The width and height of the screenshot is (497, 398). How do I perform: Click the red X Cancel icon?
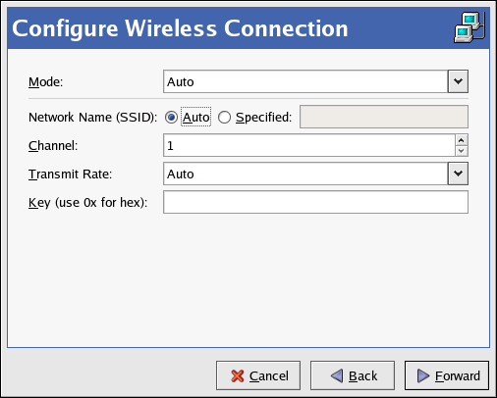click(238, 375)
